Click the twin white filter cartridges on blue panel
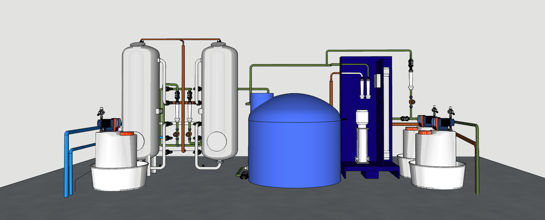 pyautogui.click(x=365, y=88)
